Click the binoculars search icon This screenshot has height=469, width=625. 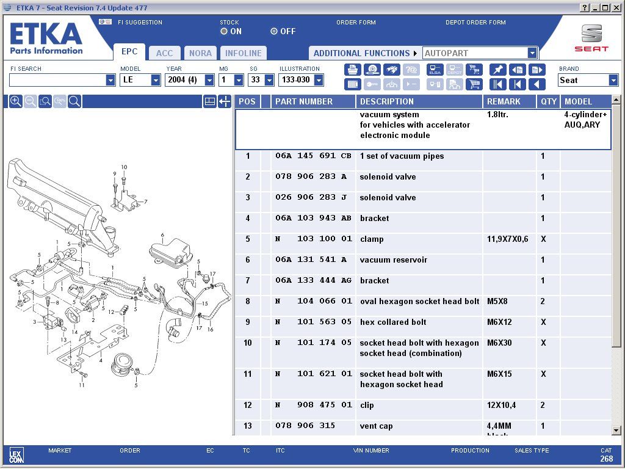(x=392, y=70)
